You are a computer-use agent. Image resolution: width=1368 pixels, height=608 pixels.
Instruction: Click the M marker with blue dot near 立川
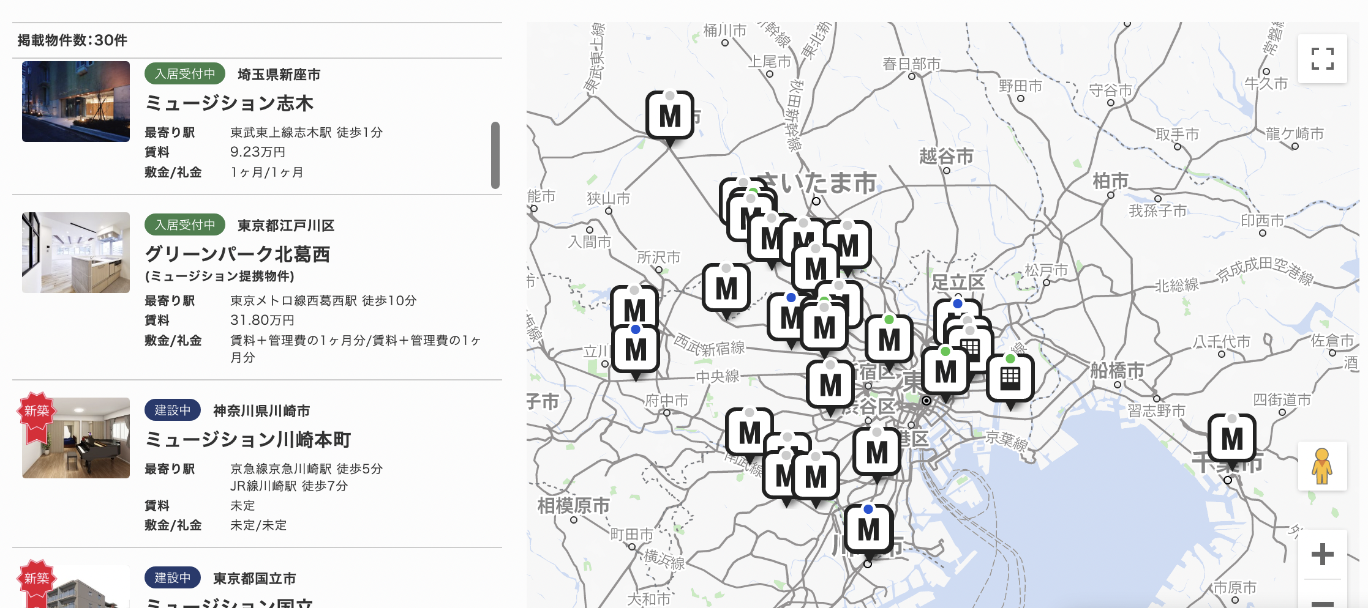636,350
